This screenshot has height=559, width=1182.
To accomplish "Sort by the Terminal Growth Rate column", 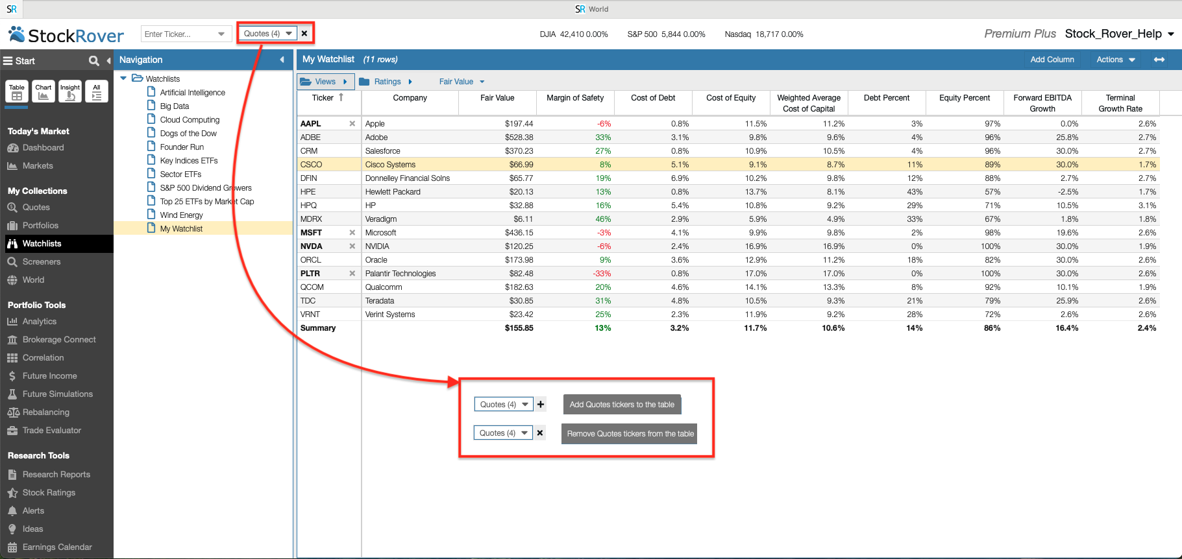I will pos(1120,103).
